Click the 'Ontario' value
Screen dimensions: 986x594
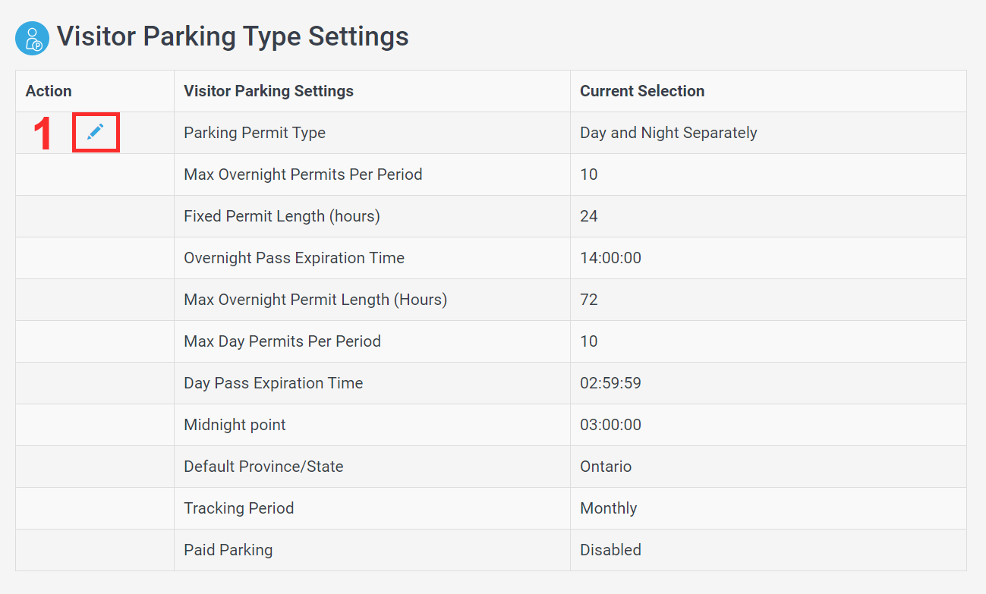tap(606, 467)
